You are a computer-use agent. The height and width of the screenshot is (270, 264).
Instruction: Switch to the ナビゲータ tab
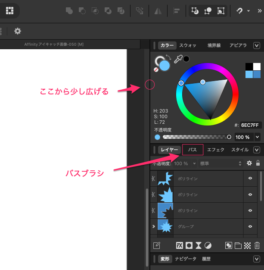[x=186, y=259]
